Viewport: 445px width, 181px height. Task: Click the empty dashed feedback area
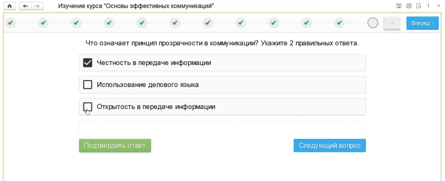point(222,127)
